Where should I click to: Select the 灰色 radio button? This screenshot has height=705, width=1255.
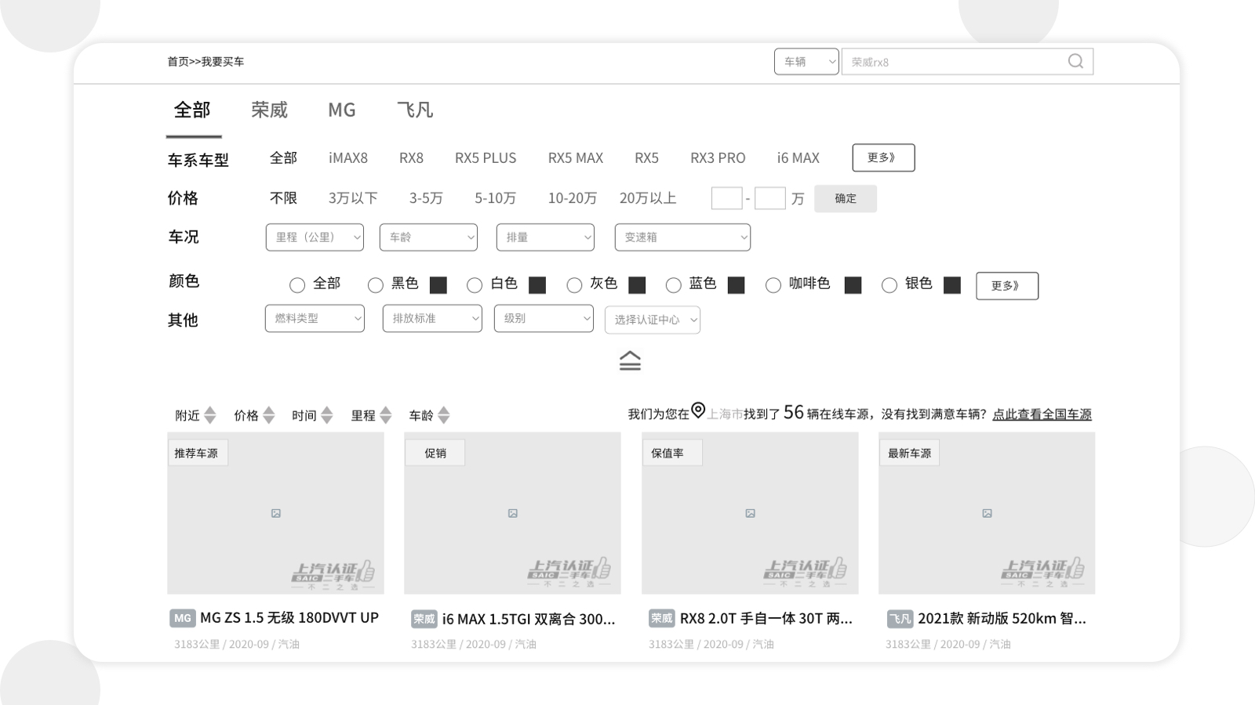tap(574, 285)
